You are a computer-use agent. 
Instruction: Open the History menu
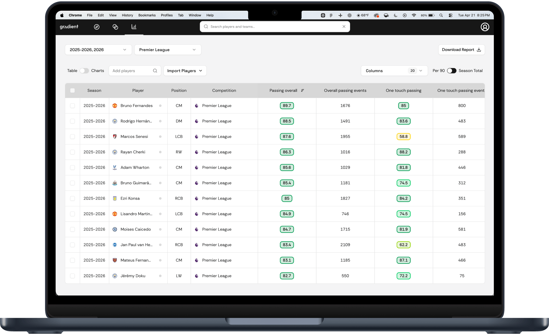tap(127, 15)
